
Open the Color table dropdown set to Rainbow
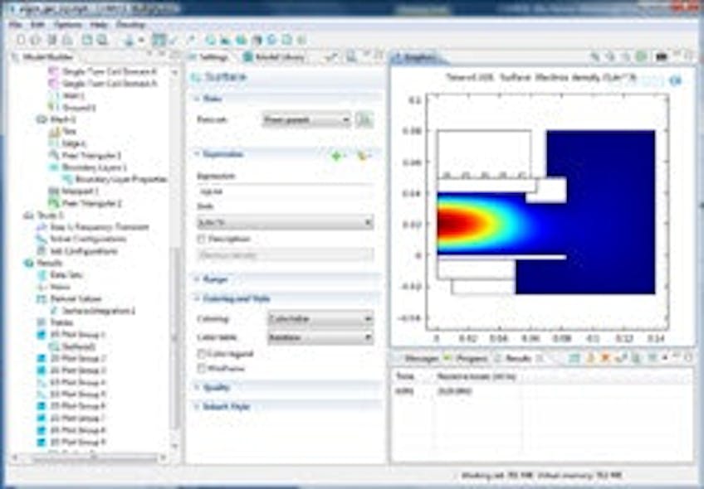(320, 336)
